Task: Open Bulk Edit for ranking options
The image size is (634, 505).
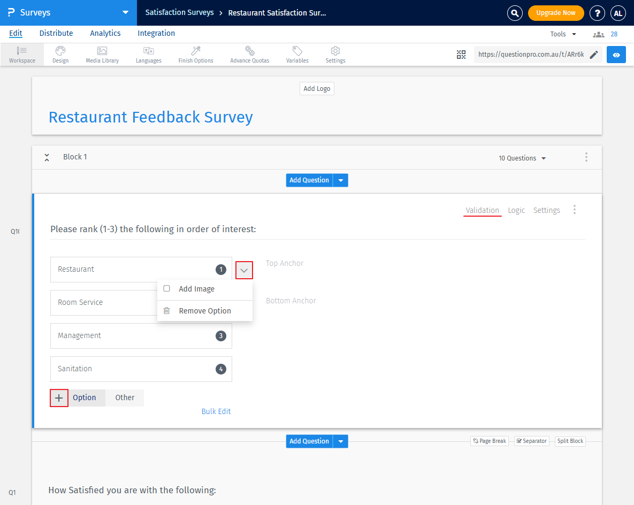Action: tap(216, 411)
